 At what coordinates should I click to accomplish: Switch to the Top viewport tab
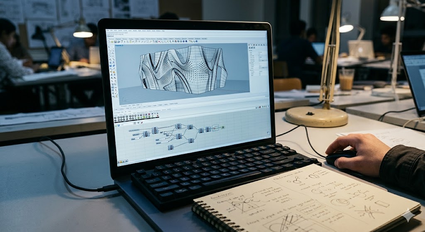point(129,105)
